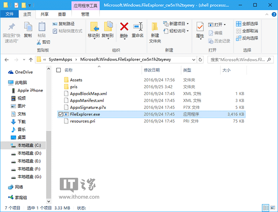Click the Paste (粘贴) ribbon icon
Viewport: 278px width, 212px height.
(x=42, y=27)
